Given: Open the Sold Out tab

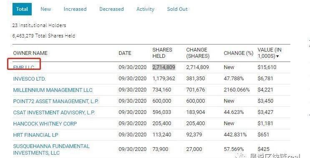Looking at the screenshot, I should click(x=177, y=9).
